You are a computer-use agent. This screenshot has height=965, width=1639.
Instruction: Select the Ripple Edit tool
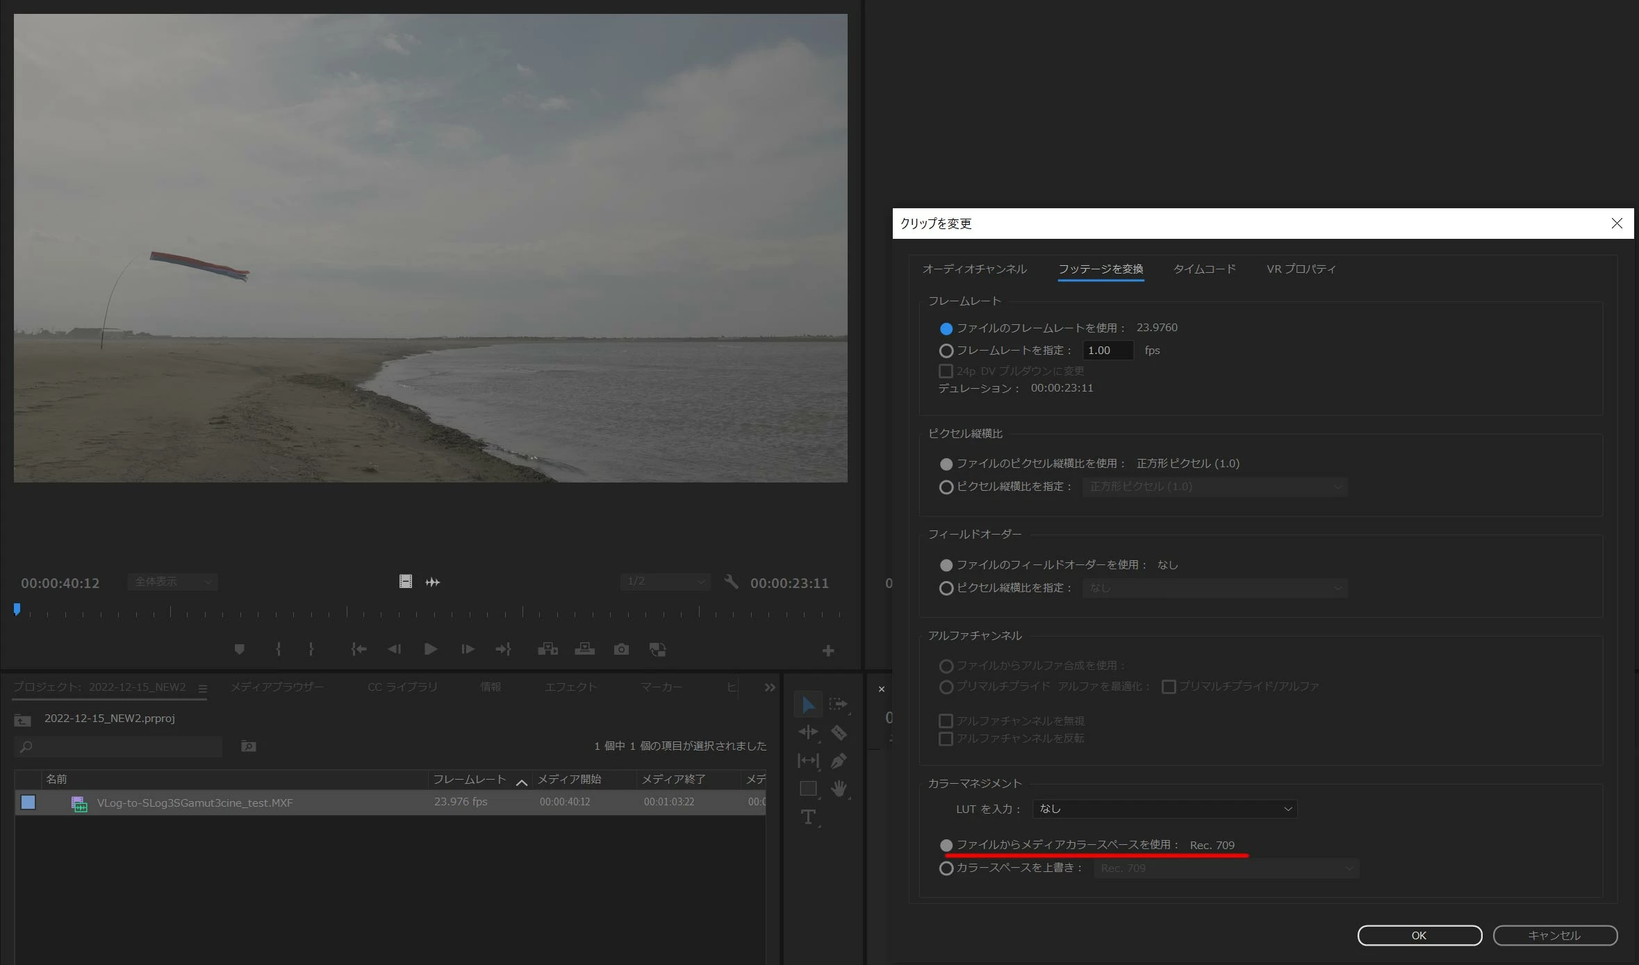click(x=808, y=732)
